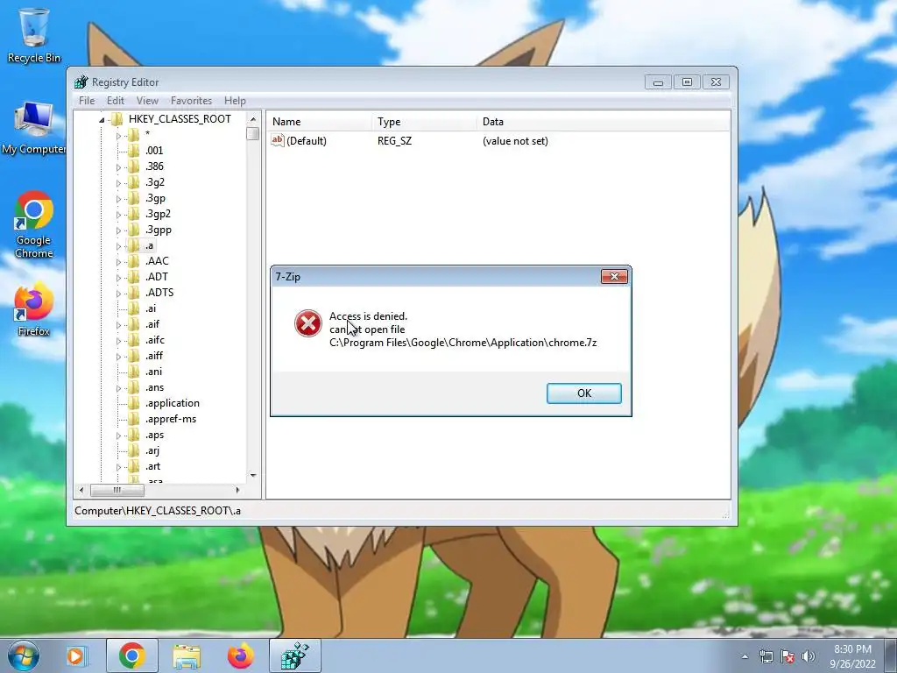Image resolution: width=897 pixels, height=673 pixels.
Task: Open the Windows Start menu
Action: tap(23, 655)
